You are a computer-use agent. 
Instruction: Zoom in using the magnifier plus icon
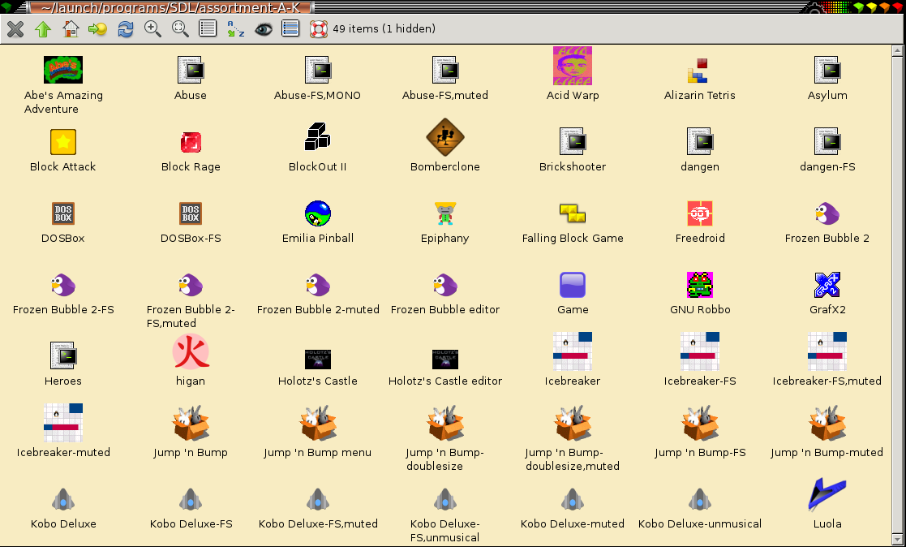[x=152, y=29]
